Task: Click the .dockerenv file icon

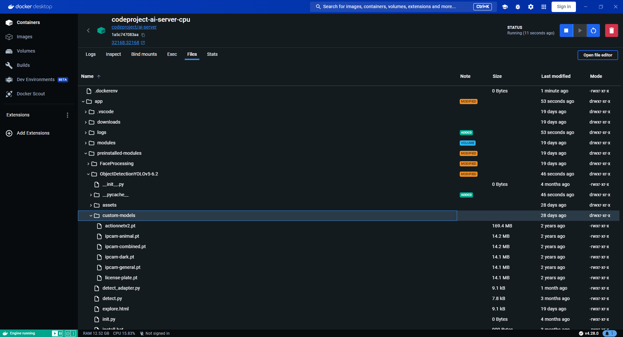Action: point(89,91)
